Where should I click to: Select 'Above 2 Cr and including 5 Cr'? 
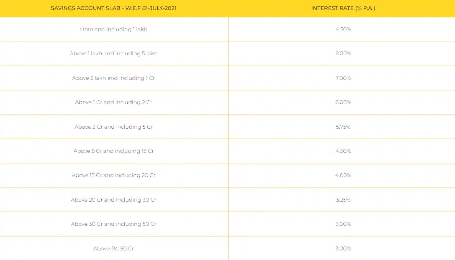click(114, 127)
